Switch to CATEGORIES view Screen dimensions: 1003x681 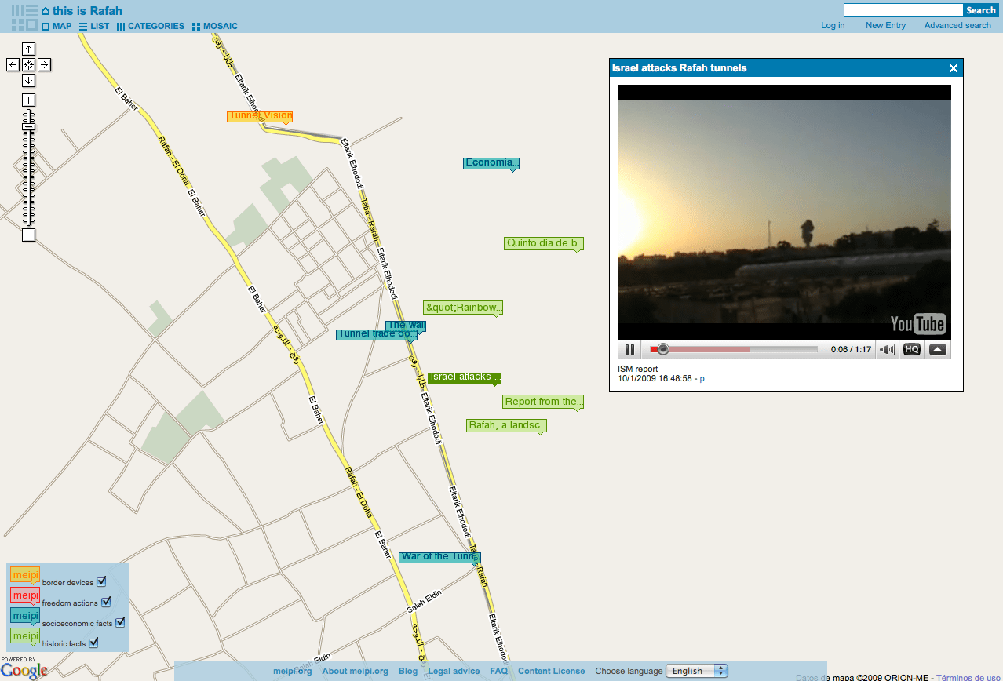coord(151,26)
